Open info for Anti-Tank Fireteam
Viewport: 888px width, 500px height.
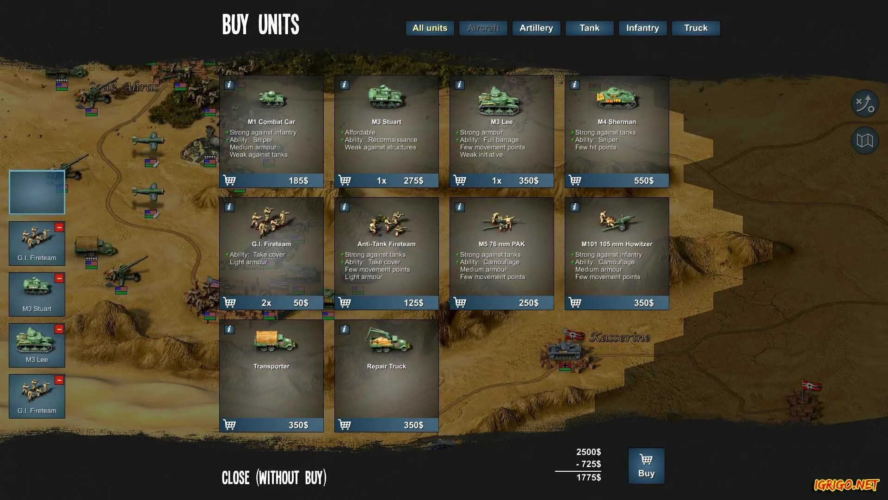click(x=344, y=207)
